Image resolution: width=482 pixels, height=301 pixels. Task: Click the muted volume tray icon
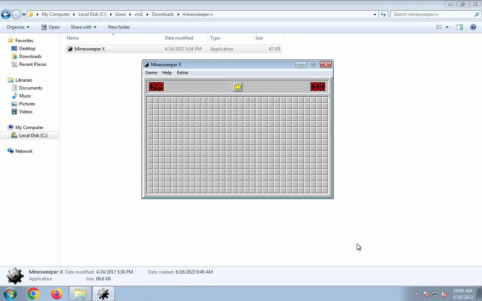(444, 294)
